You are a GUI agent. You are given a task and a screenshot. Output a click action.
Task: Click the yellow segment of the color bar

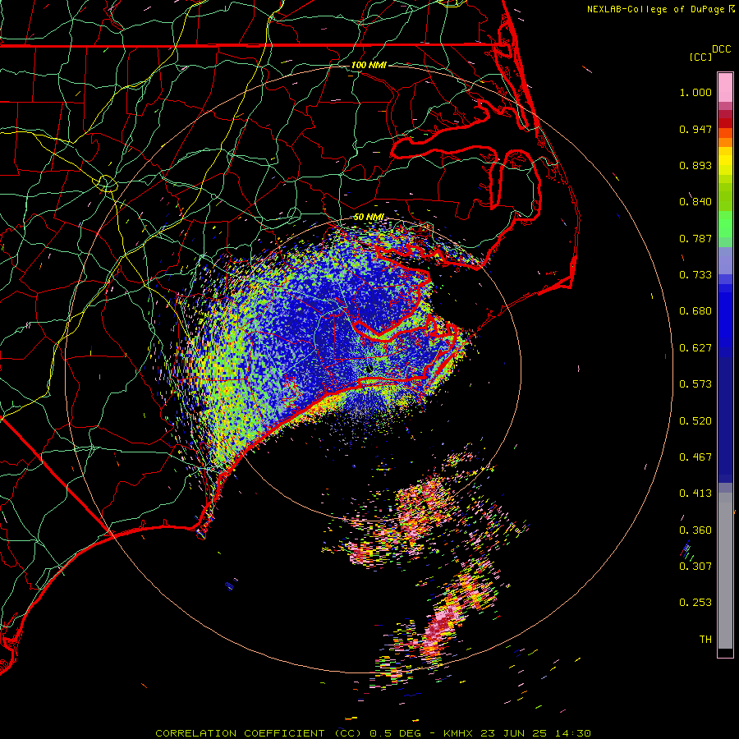[725, 161]
